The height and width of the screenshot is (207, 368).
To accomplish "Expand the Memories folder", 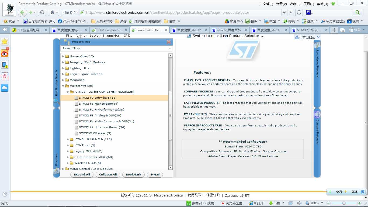I will tap(63, 80).
